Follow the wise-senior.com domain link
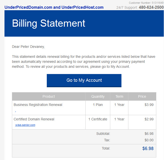The height and width of the screenshot is (160, 164). pyautogui.click(x=25, y=125)
